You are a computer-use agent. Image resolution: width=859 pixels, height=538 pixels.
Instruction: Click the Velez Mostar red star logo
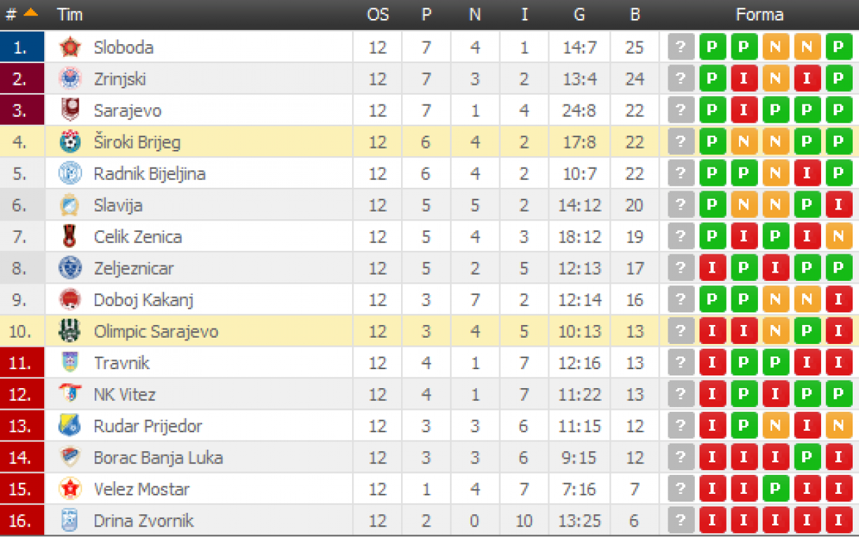click(x=70, y=488)
